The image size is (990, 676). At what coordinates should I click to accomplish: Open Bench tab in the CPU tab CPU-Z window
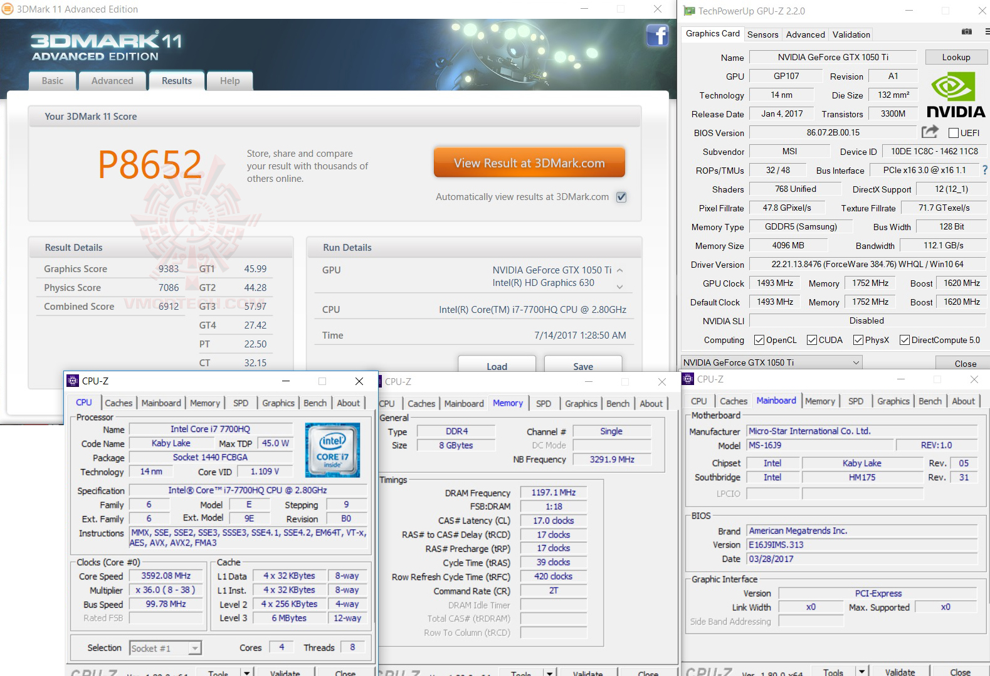point(315,403)
